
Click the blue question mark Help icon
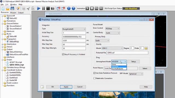click(73, 8)
